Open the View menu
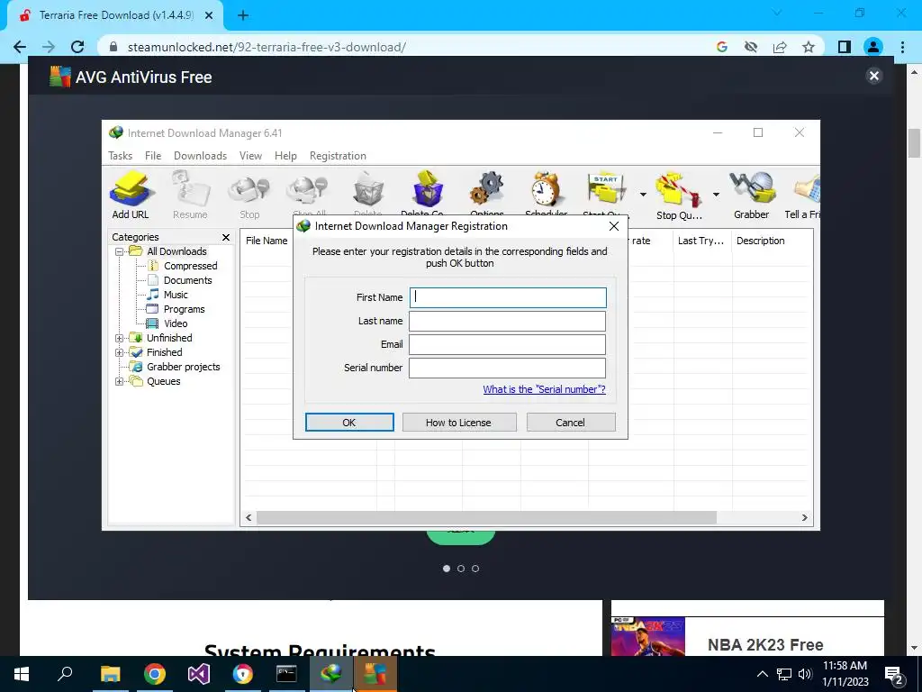 250,156
